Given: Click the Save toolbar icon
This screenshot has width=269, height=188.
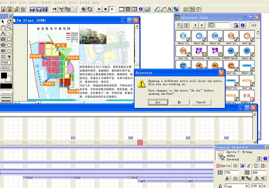Looking at the screenshot, I should click(32, 9).
